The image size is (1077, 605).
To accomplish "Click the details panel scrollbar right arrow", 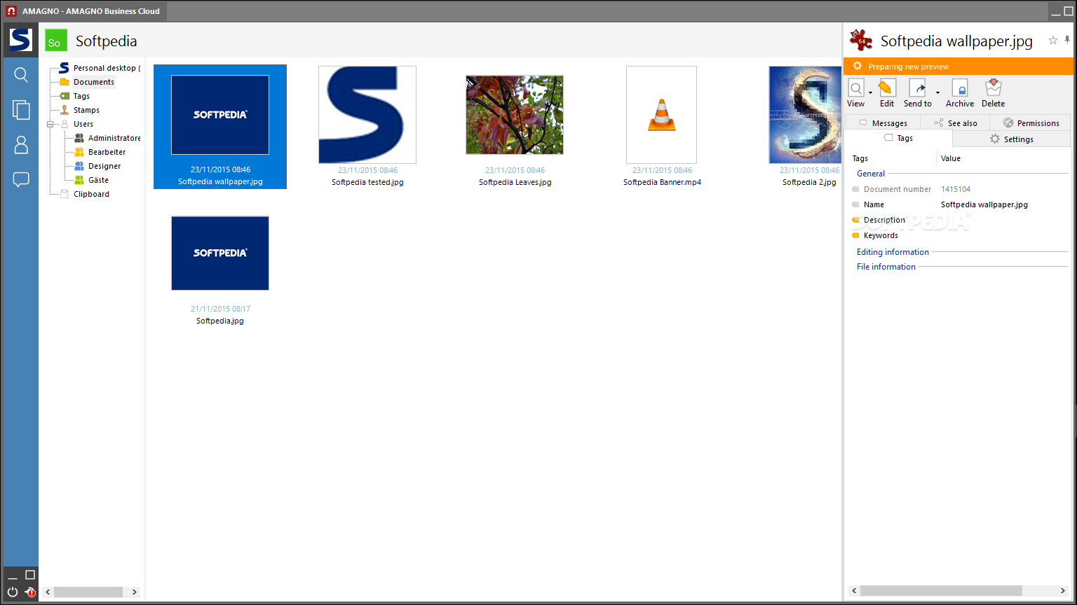I will [1063, 591].
